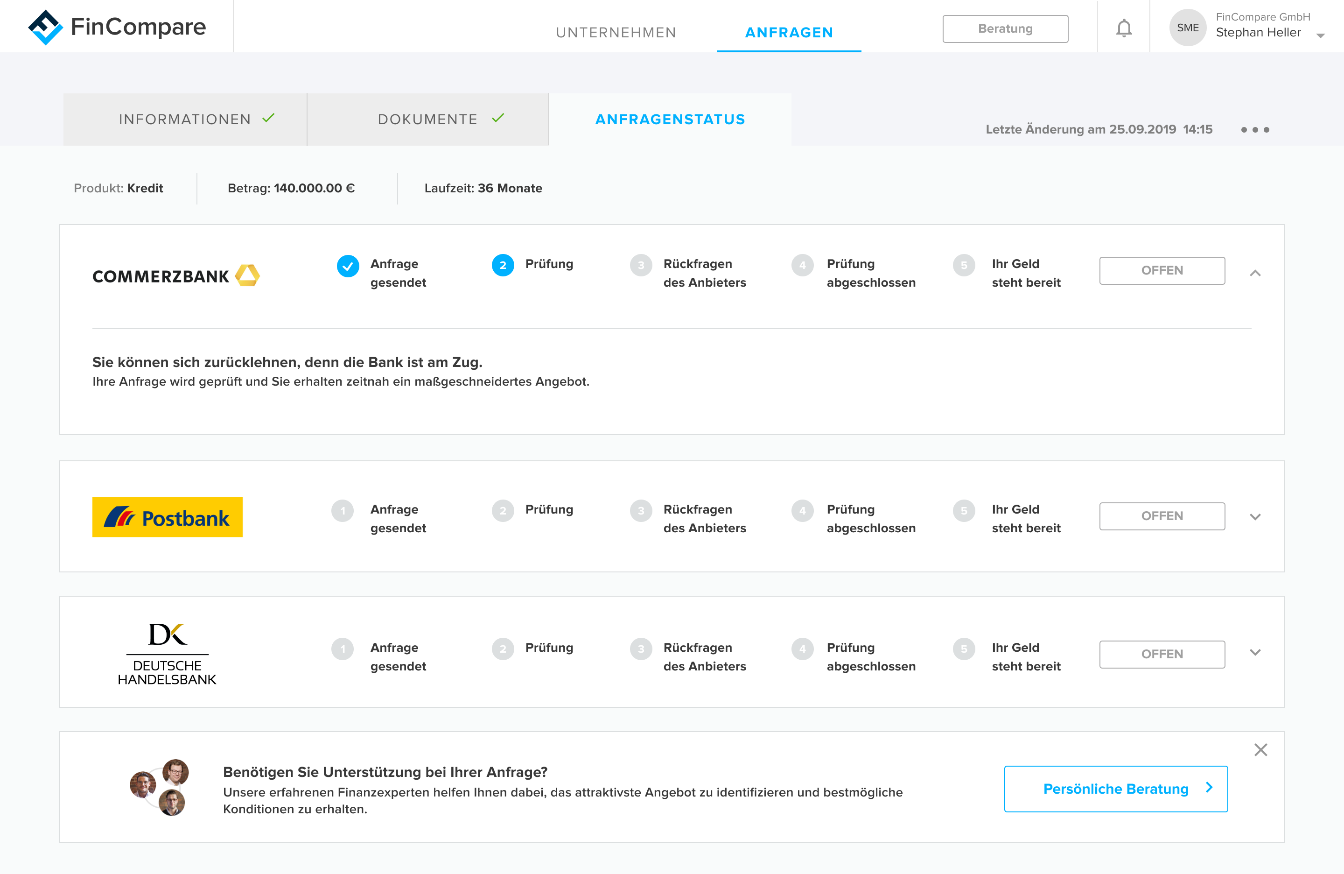This screenshot has width=1344, height=874.
Task: Open the DOKUMENTE tab
Action: click(x=428, y=119)
